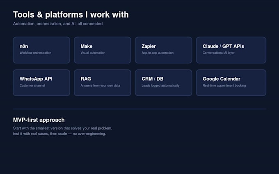Select the WhatsApp API card
The width and height of the screenshot is (279, 174).
tap(41, 83)
